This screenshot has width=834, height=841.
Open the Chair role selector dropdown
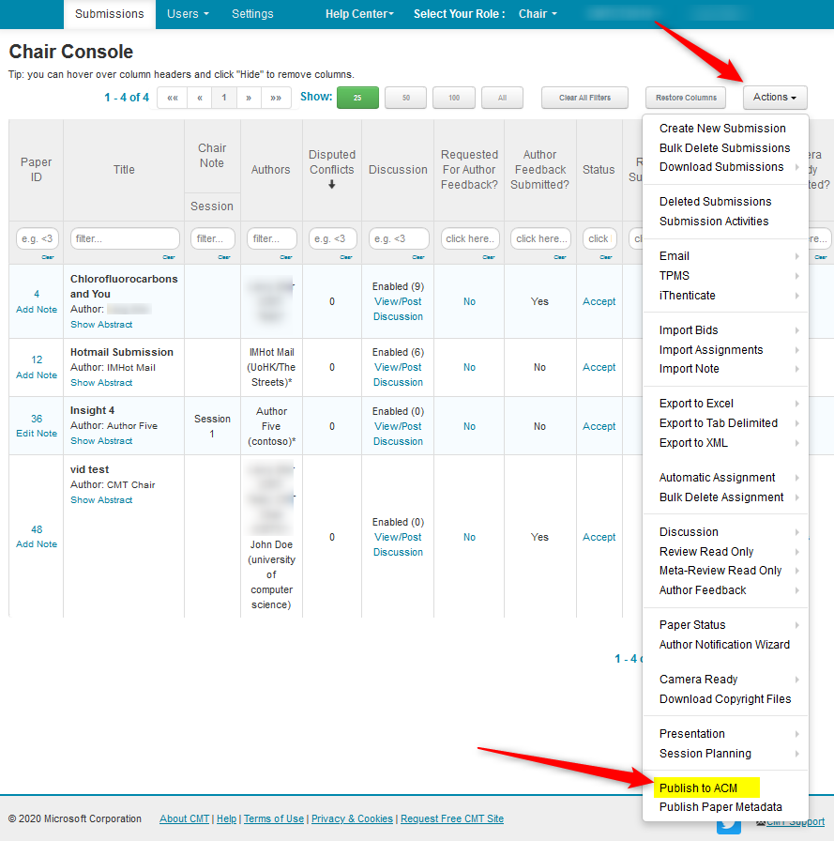pyautogui.click(x=538, y=14)
